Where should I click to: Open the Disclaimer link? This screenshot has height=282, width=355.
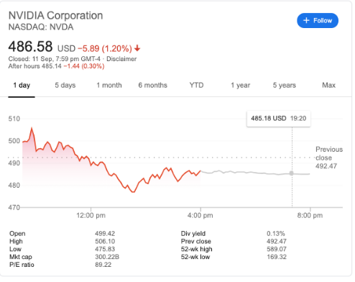(x=121, y=59)
